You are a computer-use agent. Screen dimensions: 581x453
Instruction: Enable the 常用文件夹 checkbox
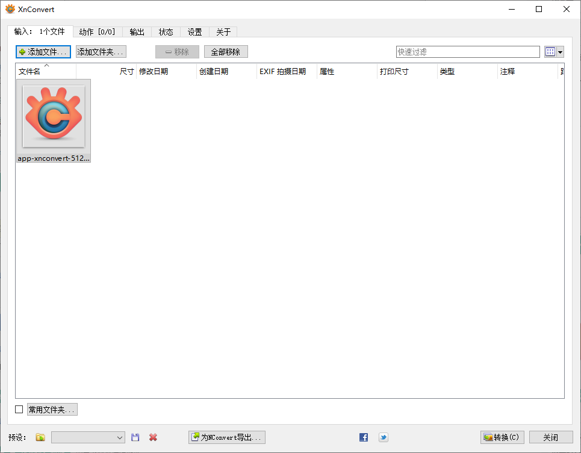point(19,409)
